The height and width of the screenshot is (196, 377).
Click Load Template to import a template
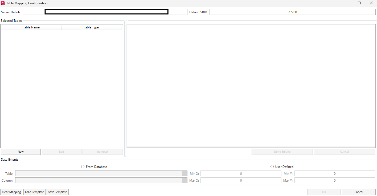pyautogui.click(x=34, y=192)
